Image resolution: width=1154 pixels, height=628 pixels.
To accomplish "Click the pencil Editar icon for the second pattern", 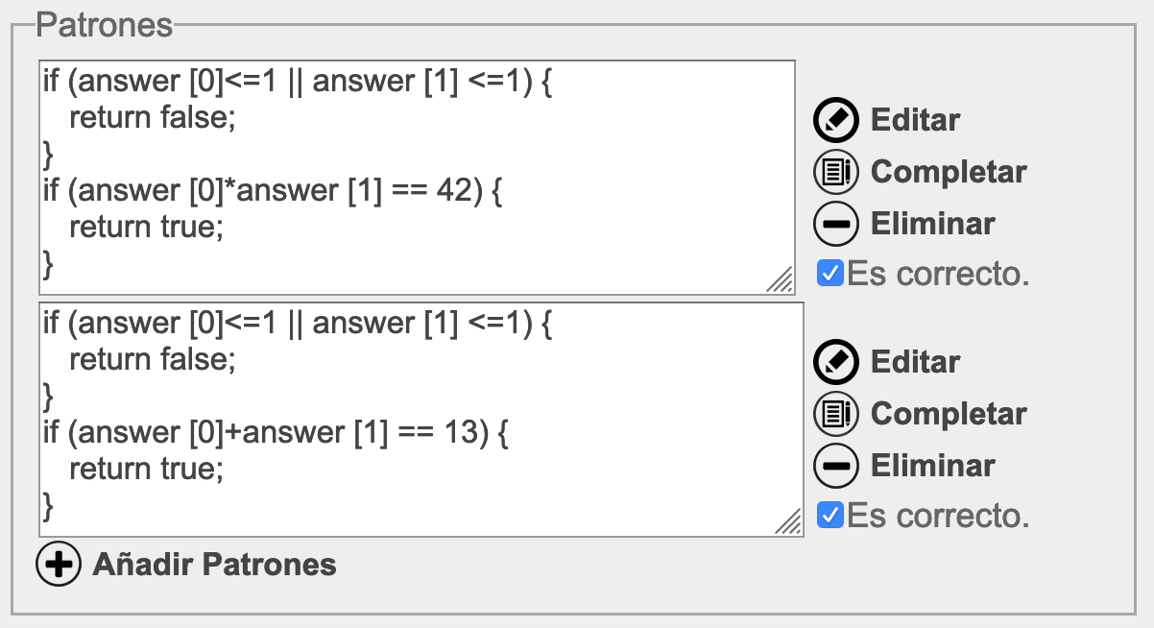I will 835,362.
